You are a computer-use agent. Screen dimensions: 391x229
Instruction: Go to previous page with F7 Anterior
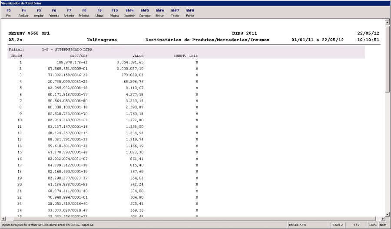point(69,13)
